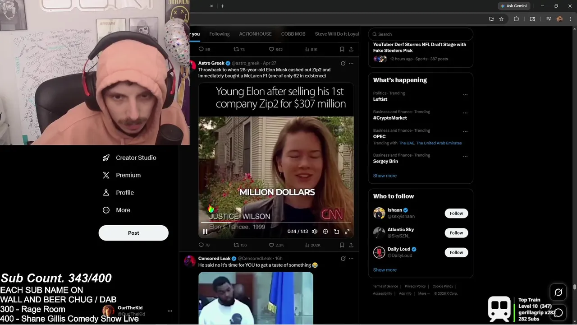Open the Steve Will Do It Loyal tab
Viewport: 577px width, 325px height.
point(337,34)
